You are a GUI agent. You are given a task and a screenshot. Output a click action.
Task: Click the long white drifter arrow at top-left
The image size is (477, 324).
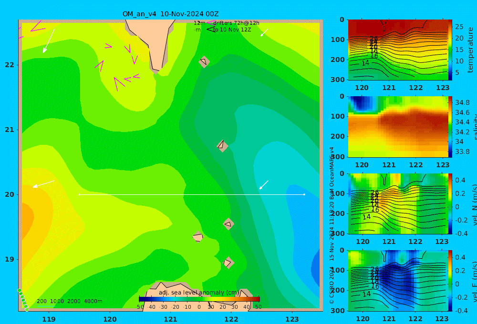pyautogui.click(x=49, y=41)
